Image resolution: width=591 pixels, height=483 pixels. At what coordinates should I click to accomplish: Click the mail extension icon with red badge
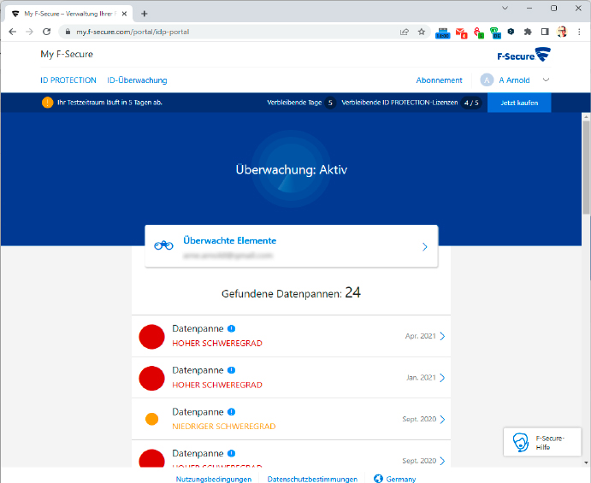461,32
